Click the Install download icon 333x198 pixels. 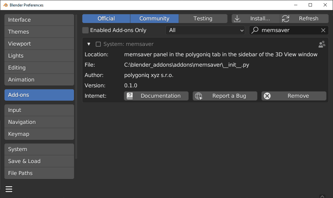(x=237, y=18)
